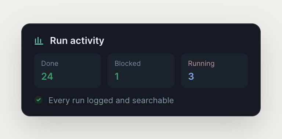Click the word logged in the footer line
Screen dimensions: 282x139
coord(100,101)
